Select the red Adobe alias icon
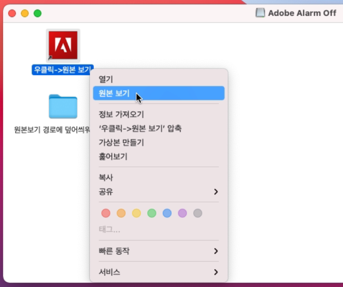The image size is (343, 287). [x=63, y=45]
